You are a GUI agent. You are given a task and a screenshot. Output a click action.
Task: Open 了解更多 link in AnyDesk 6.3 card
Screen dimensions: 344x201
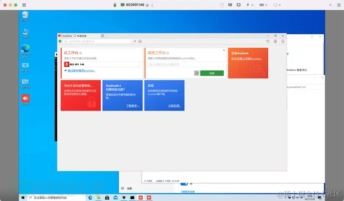pos(133,106)
